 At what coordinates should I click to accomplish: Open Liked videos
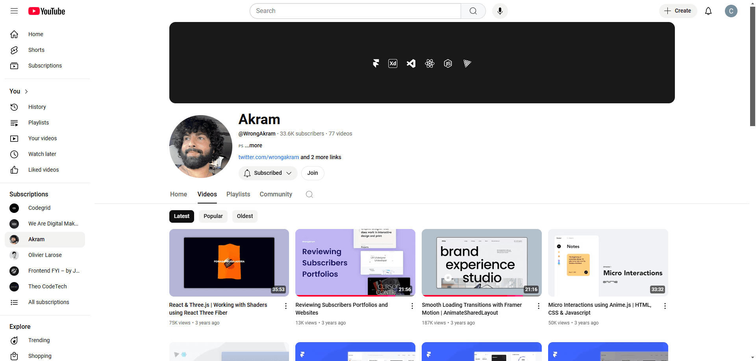(x=45, y=170)
